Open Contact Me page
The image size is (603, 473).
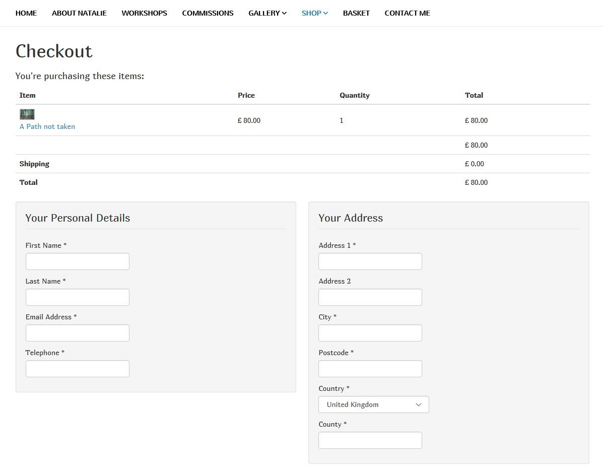coord(407,13)
